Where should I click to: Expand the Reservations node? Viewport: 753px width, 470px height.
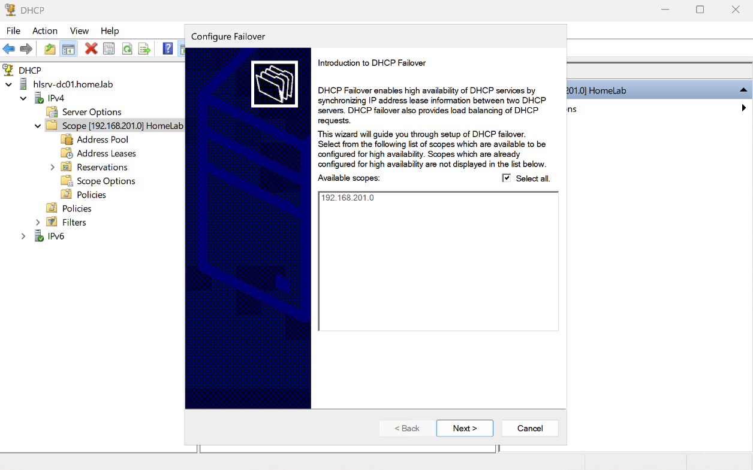point(53,167)
